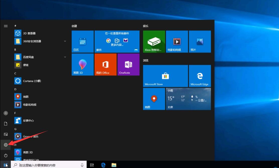Open Task View on the taskbar
This screenshot has width=279, height=168.
point(92,165)
